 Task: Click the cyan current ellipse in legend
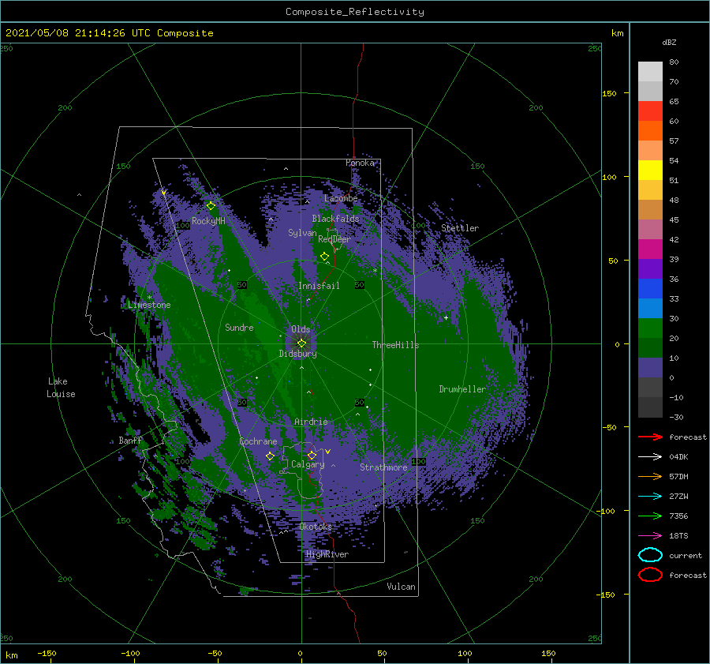pyautogui.click(x=650, y=555)
